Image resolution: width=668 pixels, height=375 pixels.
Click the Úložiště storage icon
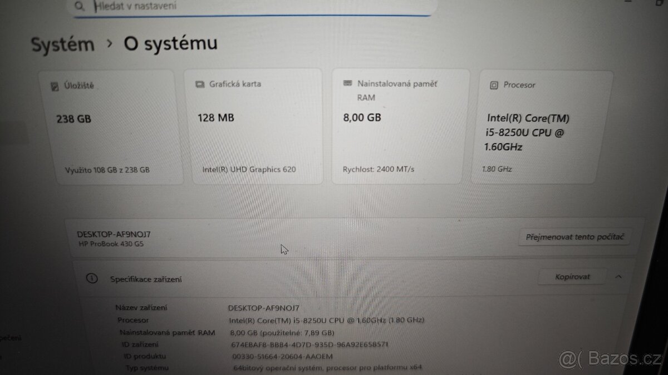54,86
